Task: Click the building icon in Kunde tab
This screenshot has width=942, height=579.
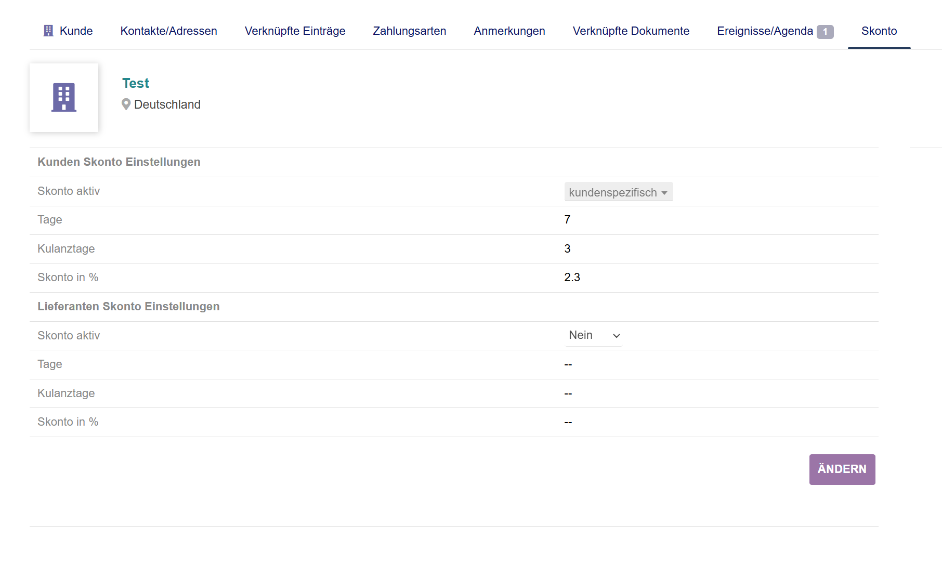Action: (48, 31)
